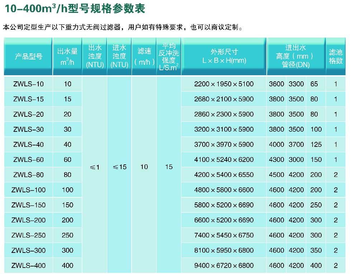This screenshot has width=351, height=274.
Task: Click the 9400 × 6720 × 6800 dimension cell
Action: pyautogui.click(x=224, y=266)
